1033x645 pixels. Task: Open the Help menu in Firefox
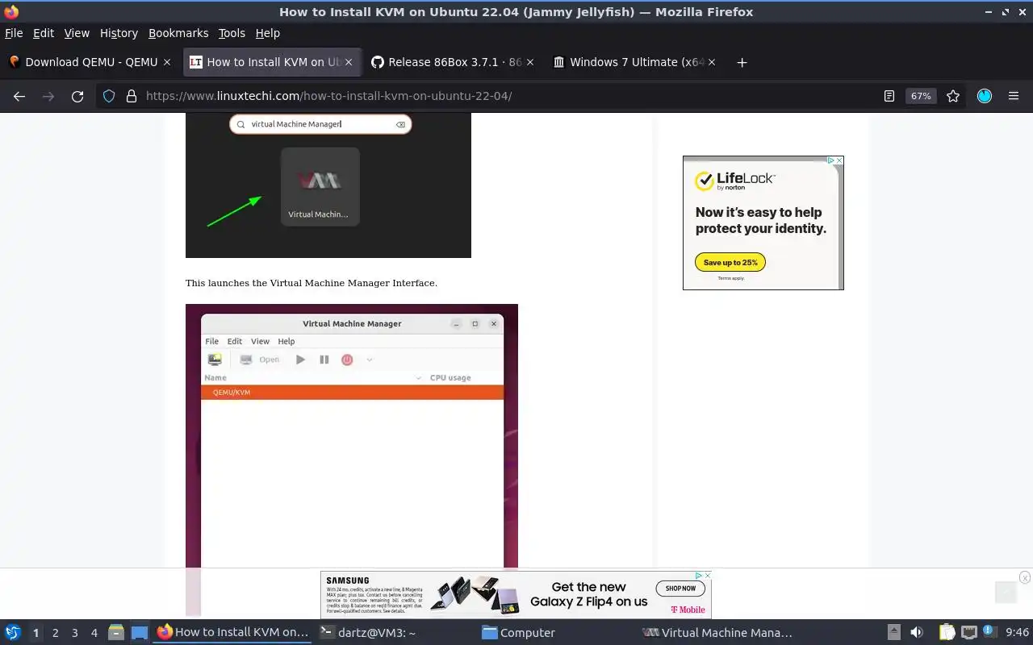point(267,33)
